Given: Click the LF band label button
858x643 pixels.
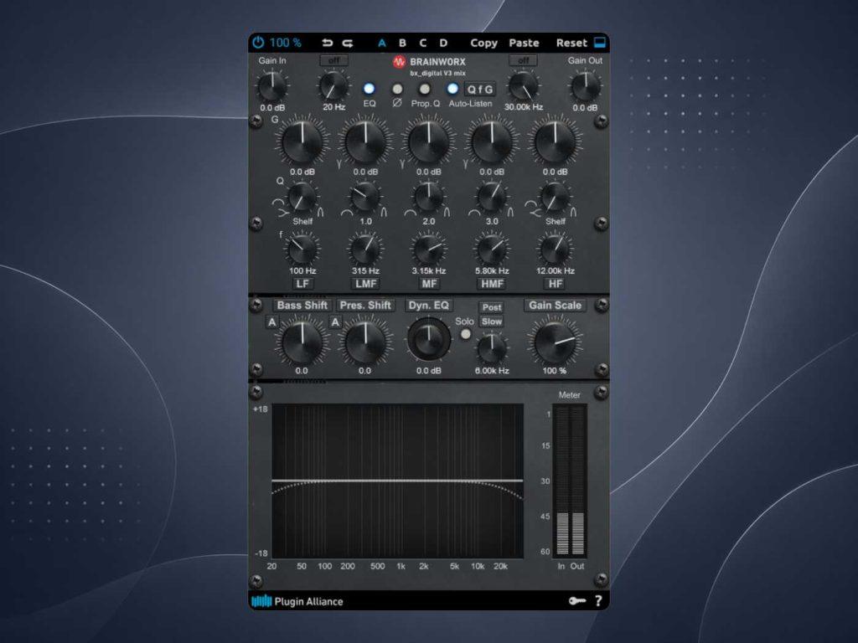Looking at the screenshot, I should click(302, 284).
